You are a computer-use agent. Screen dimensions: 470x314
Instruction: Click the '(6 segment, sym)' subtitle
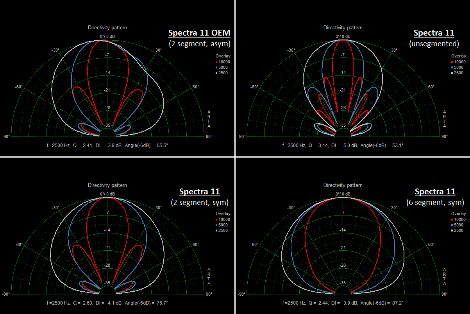tap(435, 202)
